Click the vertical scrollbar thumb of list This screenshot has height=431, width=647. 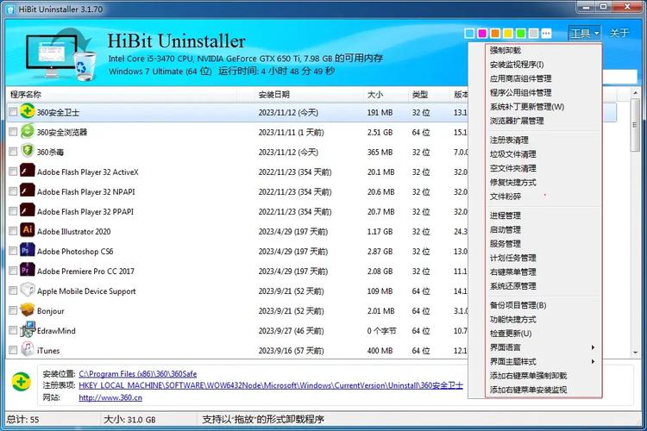[x=635, y=126]
